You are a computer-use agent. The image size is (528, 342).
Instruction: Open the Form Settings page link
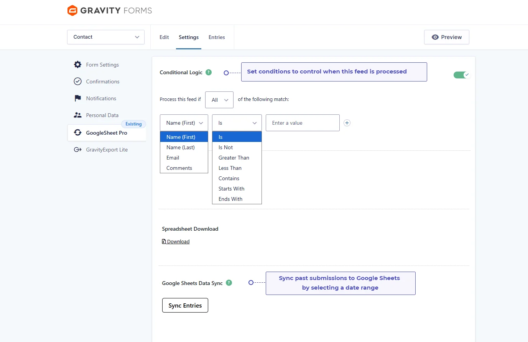pos(102,65)
